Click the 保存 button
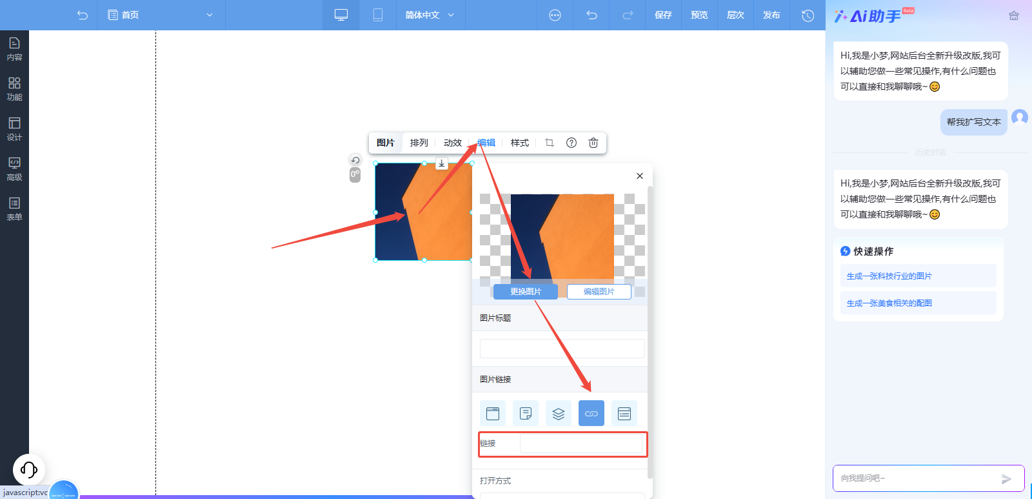This screenshot has height=499, width=1032. tap(663, 15)
